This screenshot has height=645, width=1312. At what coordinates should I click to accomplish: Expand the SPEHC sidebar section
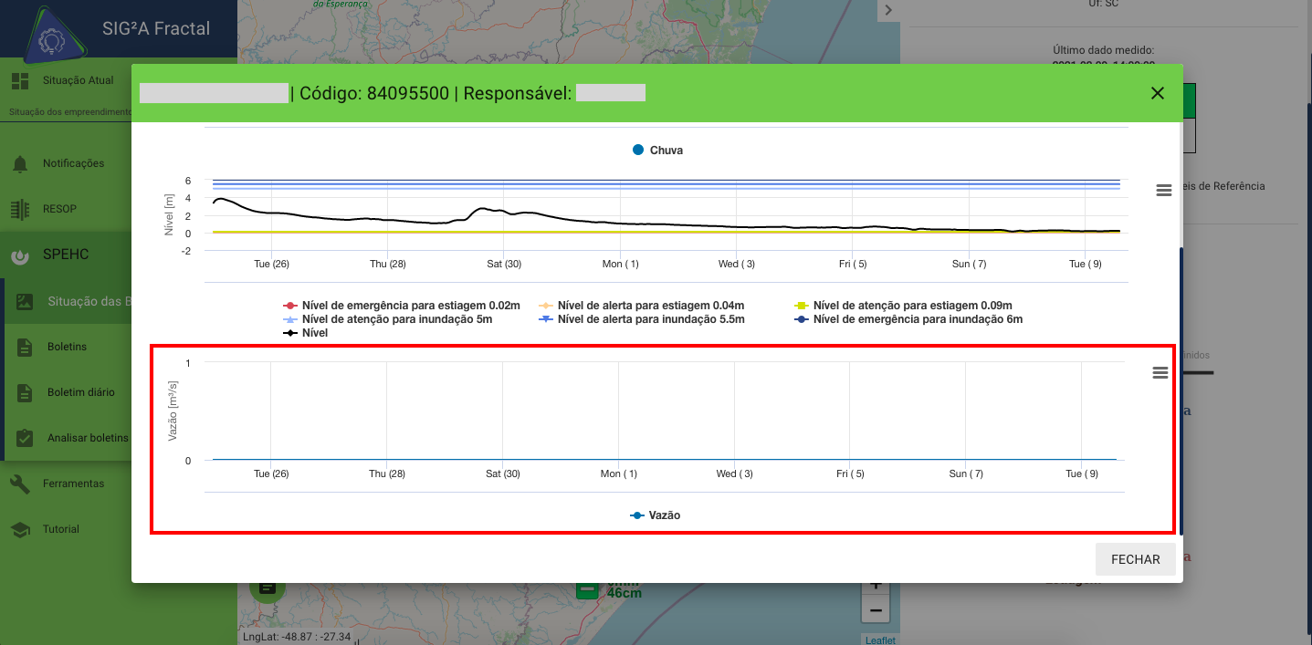[x=66, y=255]
